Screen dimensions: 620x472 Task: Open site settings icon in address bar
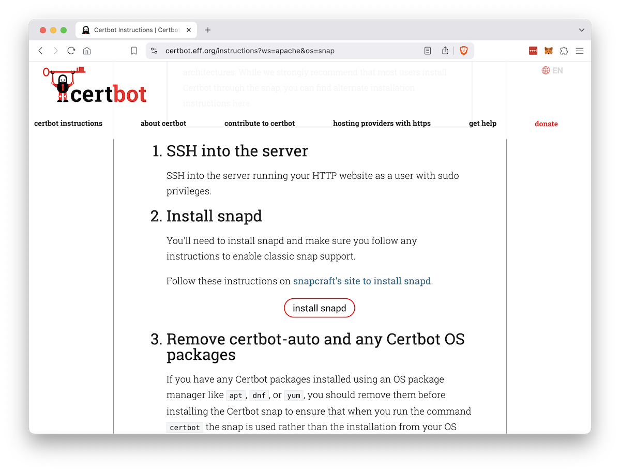point(154,51)
